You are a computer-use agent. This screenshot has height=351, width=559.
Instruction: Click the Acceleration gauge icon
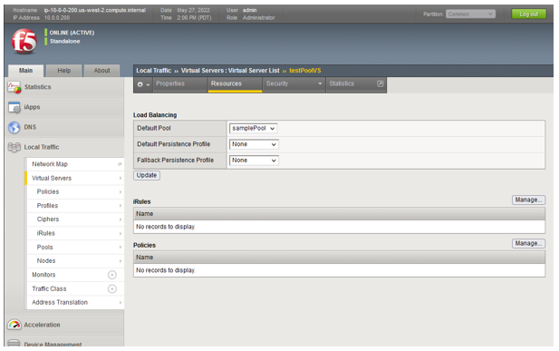[x=14, y=325]
